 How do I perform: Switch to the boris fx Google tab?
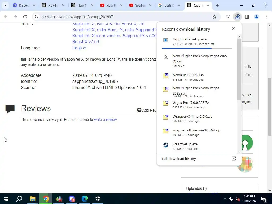(x=169, y=6)
